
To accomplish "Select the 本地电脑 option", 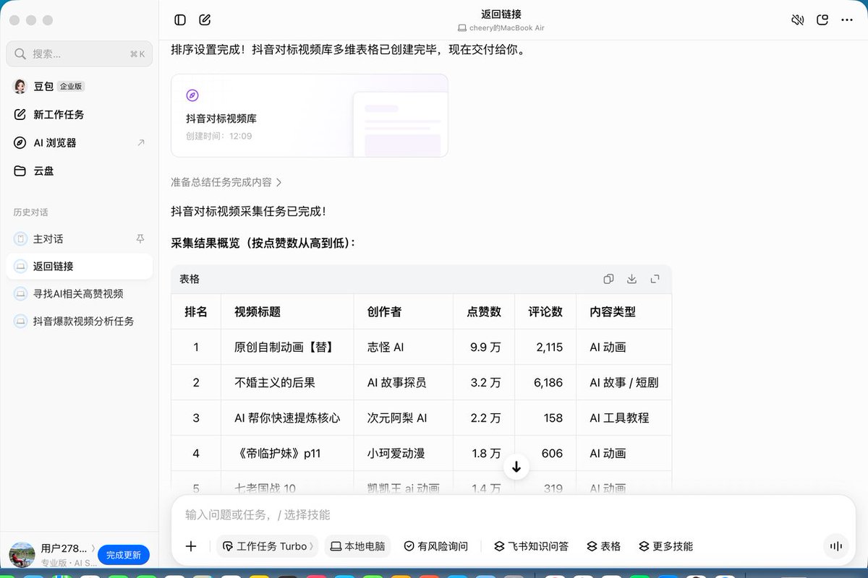I will click(x=357, y=546).
